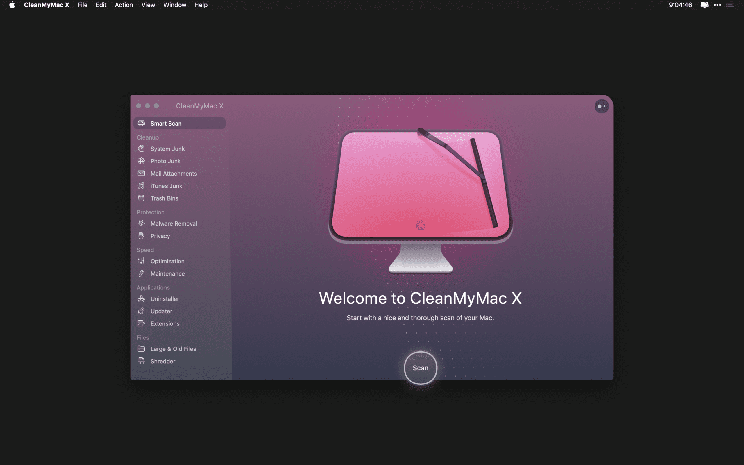Zoom the CleanMyMac X window
Viewport: 744px width, 465px height.
tap(156, 106)
